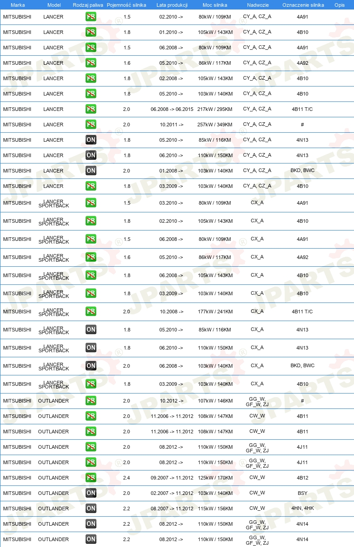Click the 10.2012 -> production date cell

pos(172,401)
